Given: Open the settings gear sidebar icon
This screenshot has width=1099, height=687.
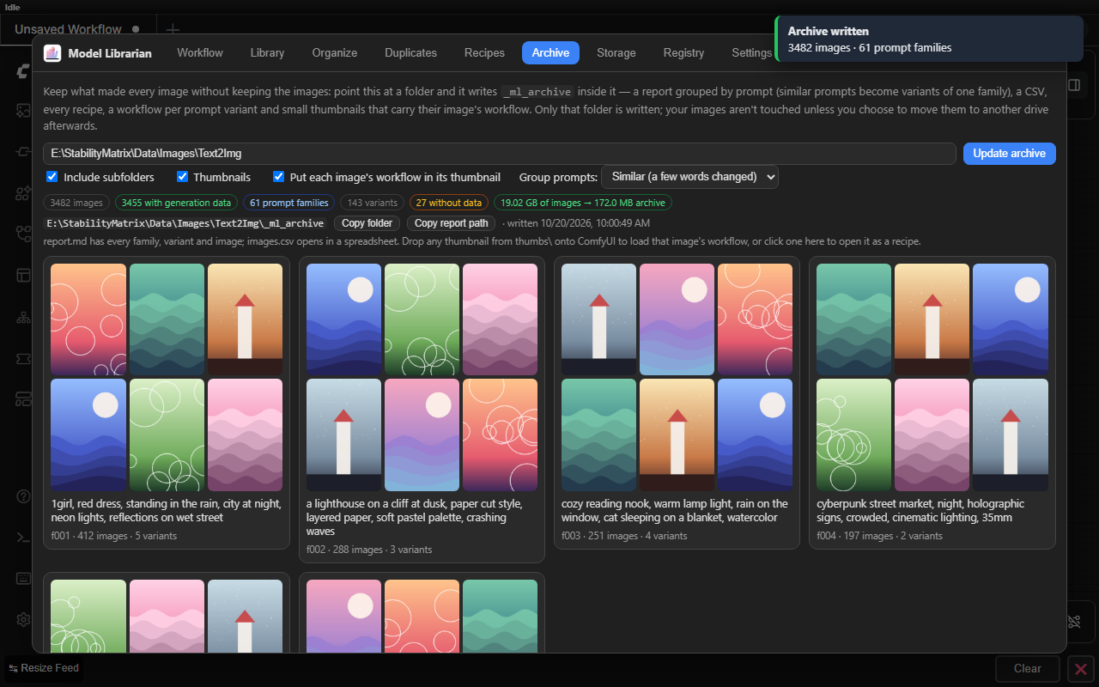Looking at the screenshot, I should [x=23, y=619].
